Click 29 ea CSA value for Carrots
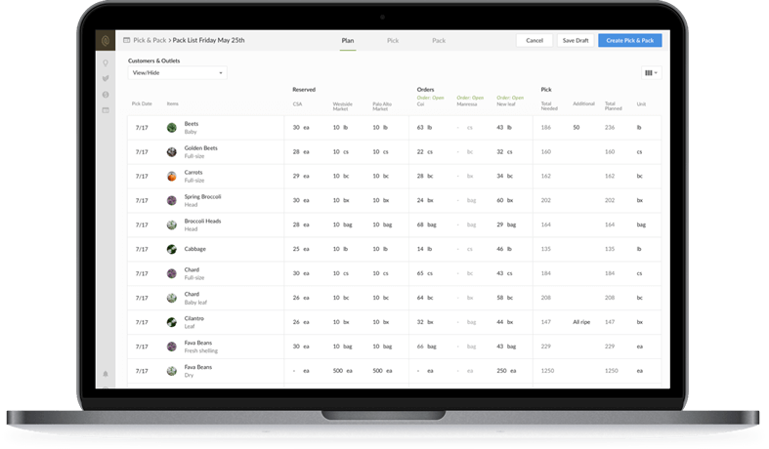The image size is (769, 449). pyautogui.click(x=301, y=176)
